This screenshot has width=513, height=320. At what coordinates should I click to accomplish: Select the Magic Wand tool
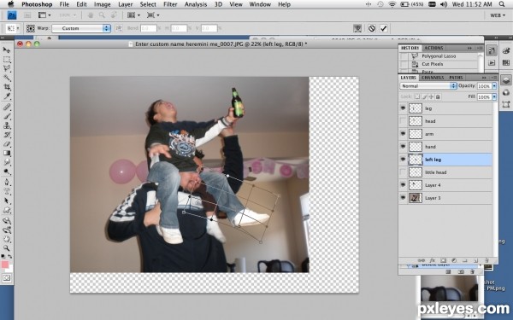(x=7, y=78)
